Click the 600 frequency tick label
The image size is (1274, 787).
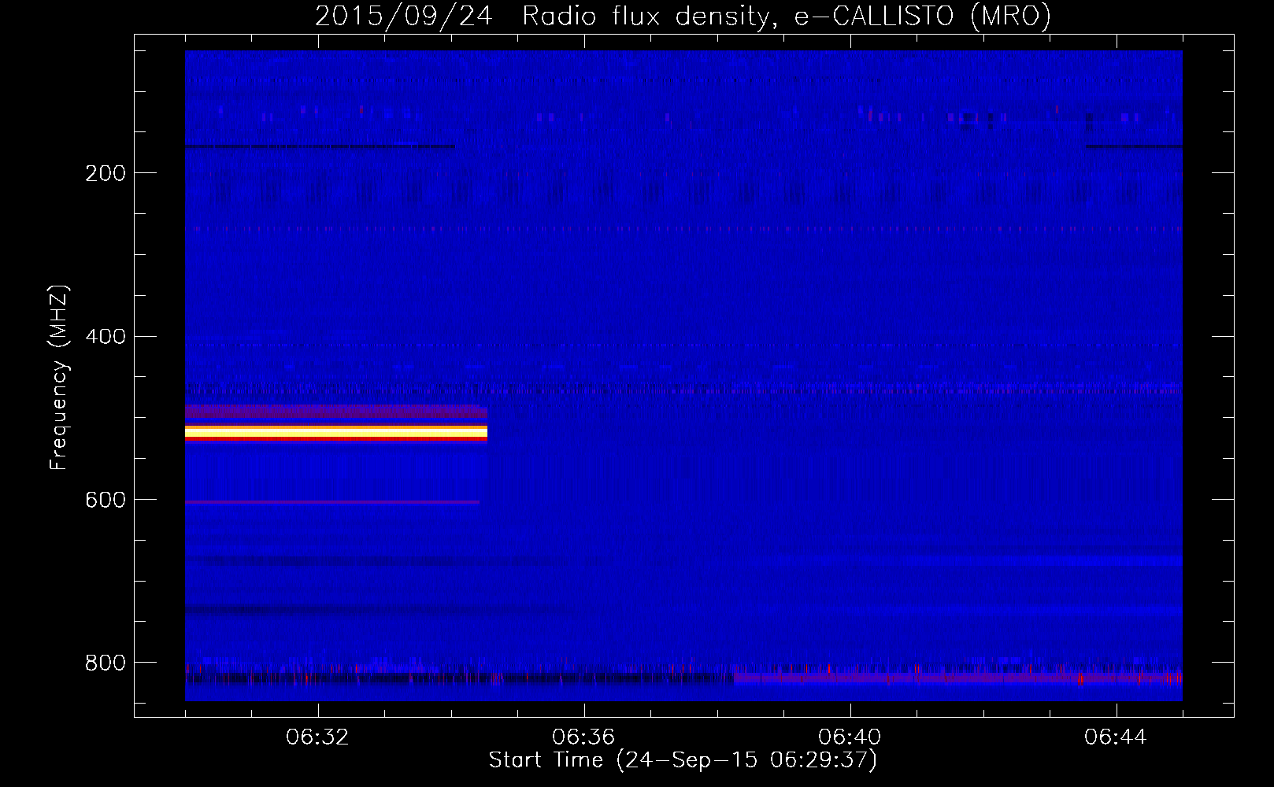(106, 501)
